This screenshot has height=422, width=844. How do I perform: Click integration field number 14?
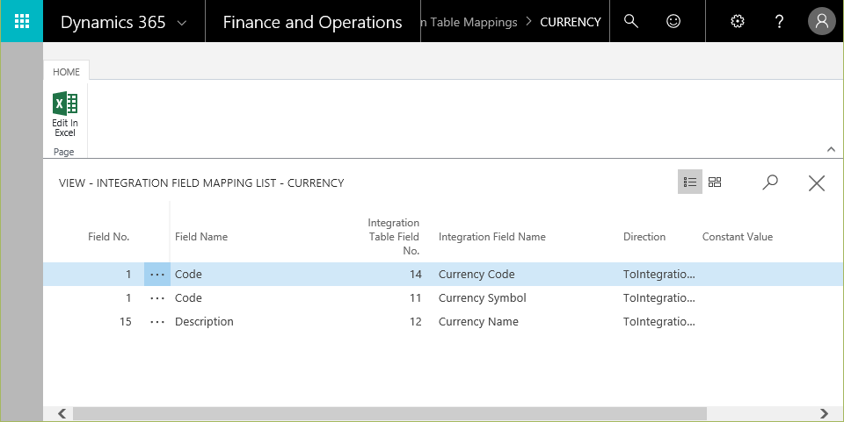point(416,275)
